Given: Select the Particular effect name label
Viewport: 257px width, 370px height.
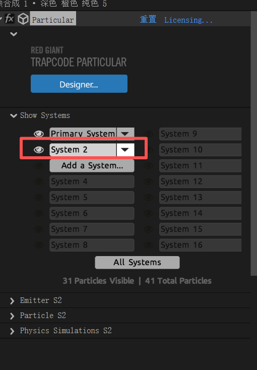Looking at the screenshot, I should click(x=53, y=20).
